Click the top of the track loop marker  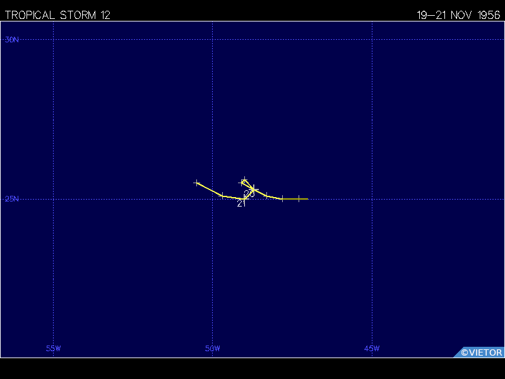[x=245, y=180]
